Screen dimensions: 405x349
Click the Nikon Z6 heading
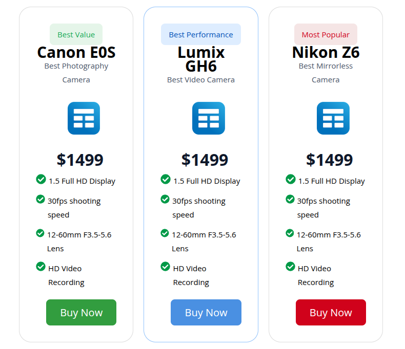[x=326, y=52]
